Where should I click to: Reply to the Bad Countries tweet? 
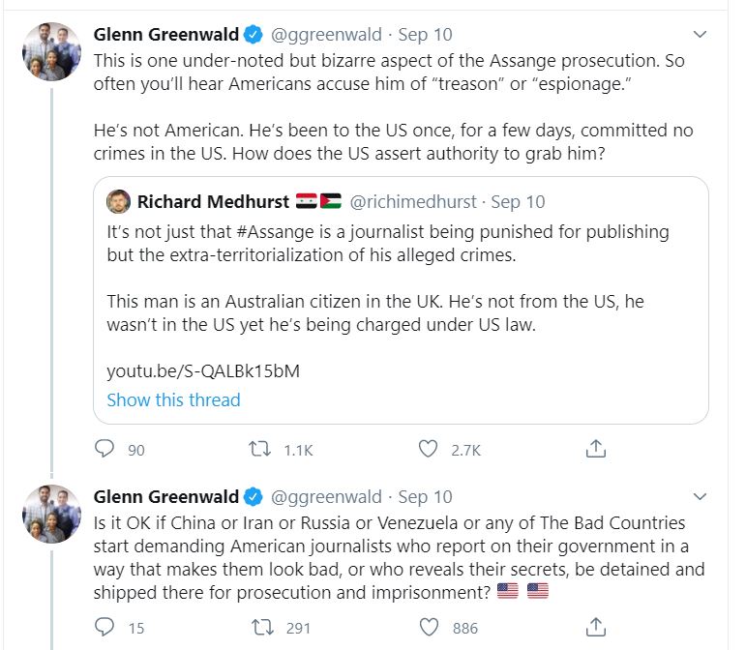pos(105,627)
